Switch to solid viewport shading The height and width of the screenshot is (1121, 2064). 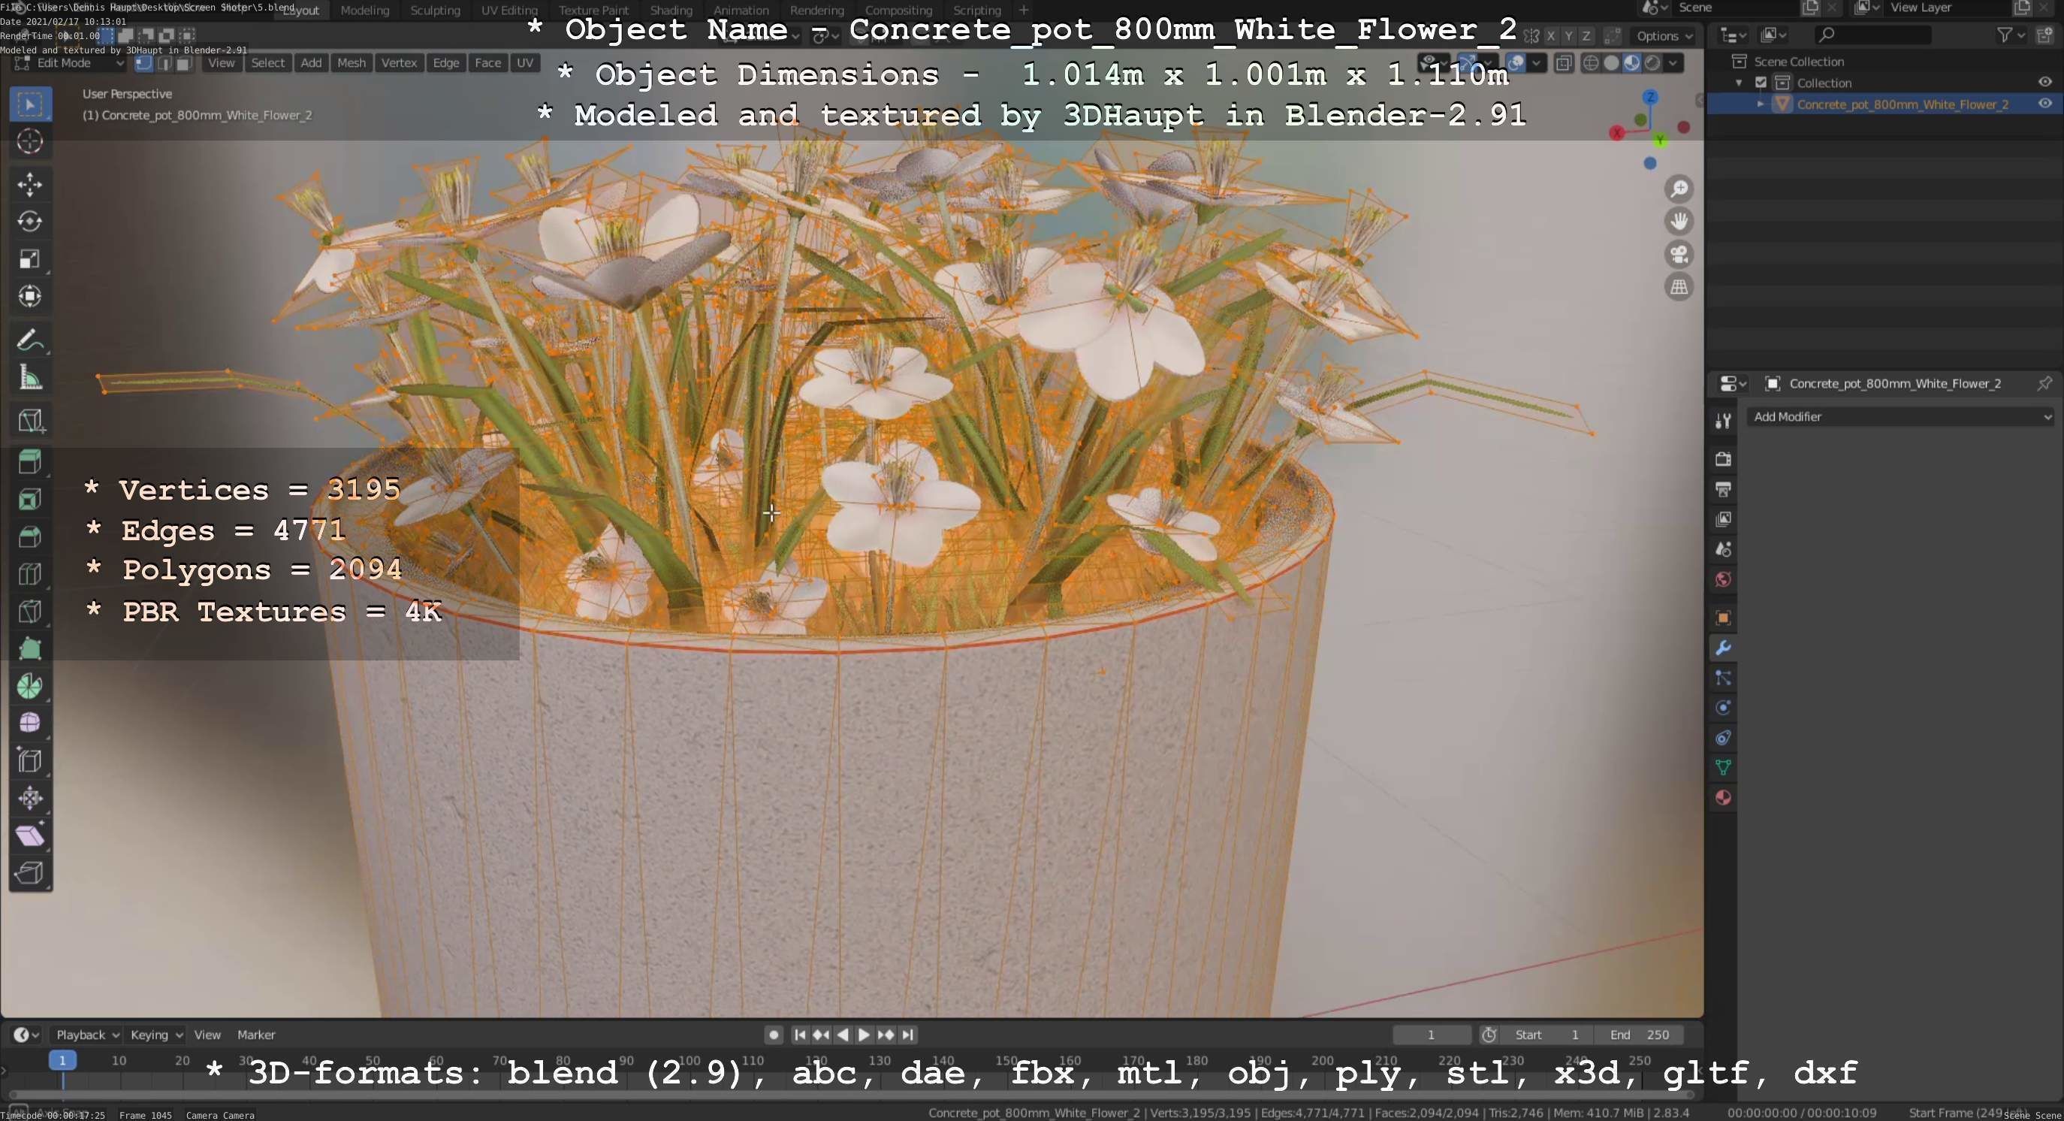[1611, 63]
